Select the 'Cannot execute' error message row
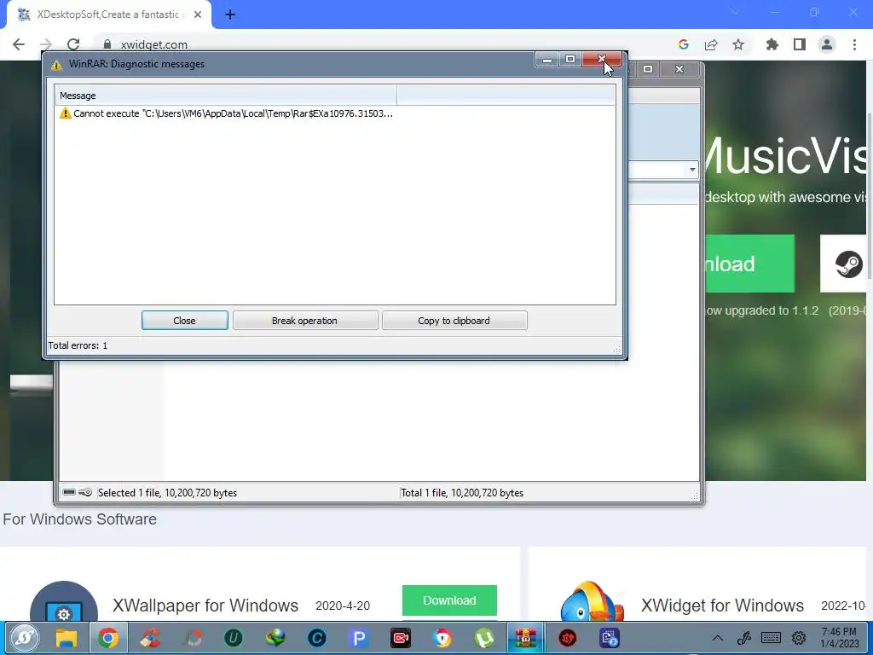The width and height of the screenshot is (873, 655). click(x=226, y=113)
